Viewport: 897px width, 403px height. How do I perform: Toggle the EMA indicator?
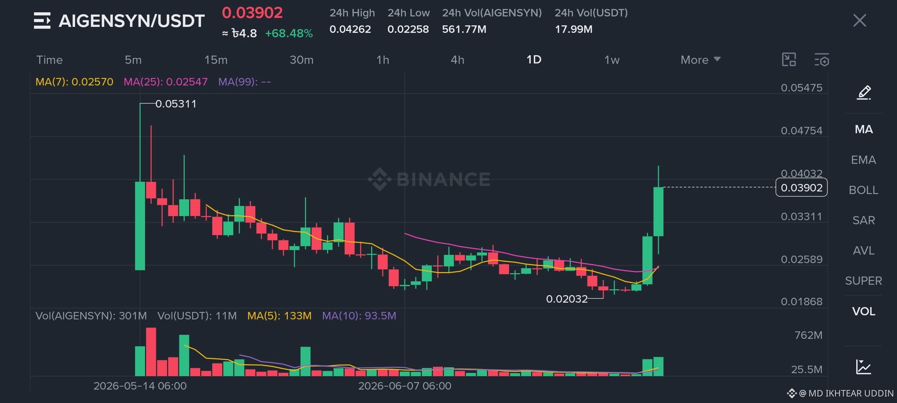(864, 160)
